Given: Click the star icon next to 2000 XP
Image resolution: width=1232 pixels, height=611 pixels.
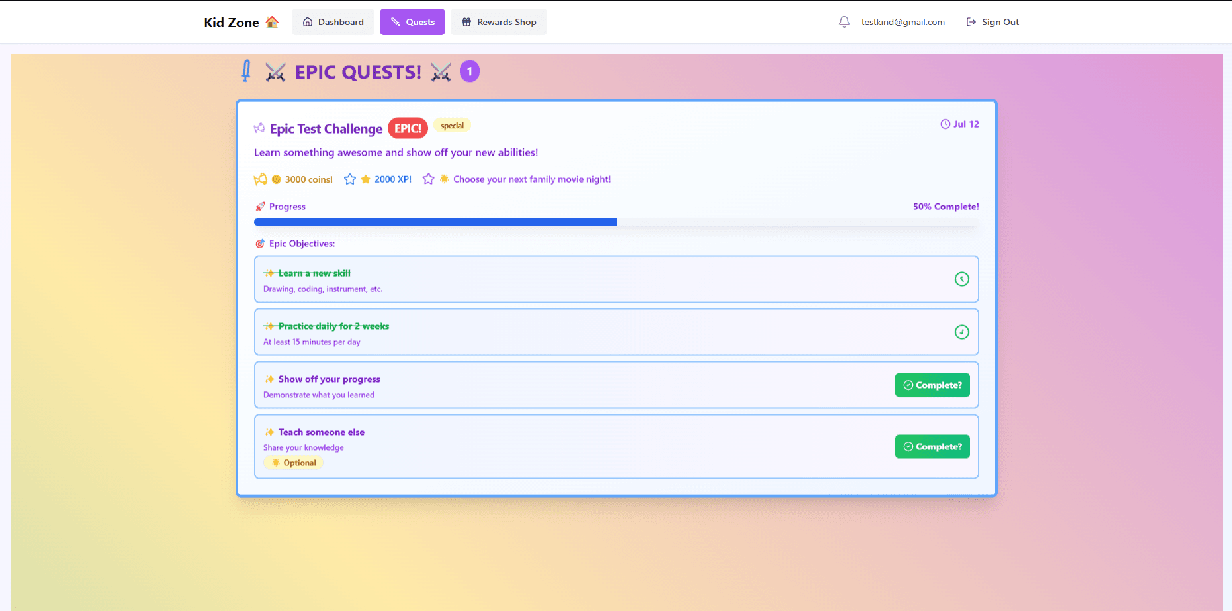Looking at the screenshot, I should (365, 179).
